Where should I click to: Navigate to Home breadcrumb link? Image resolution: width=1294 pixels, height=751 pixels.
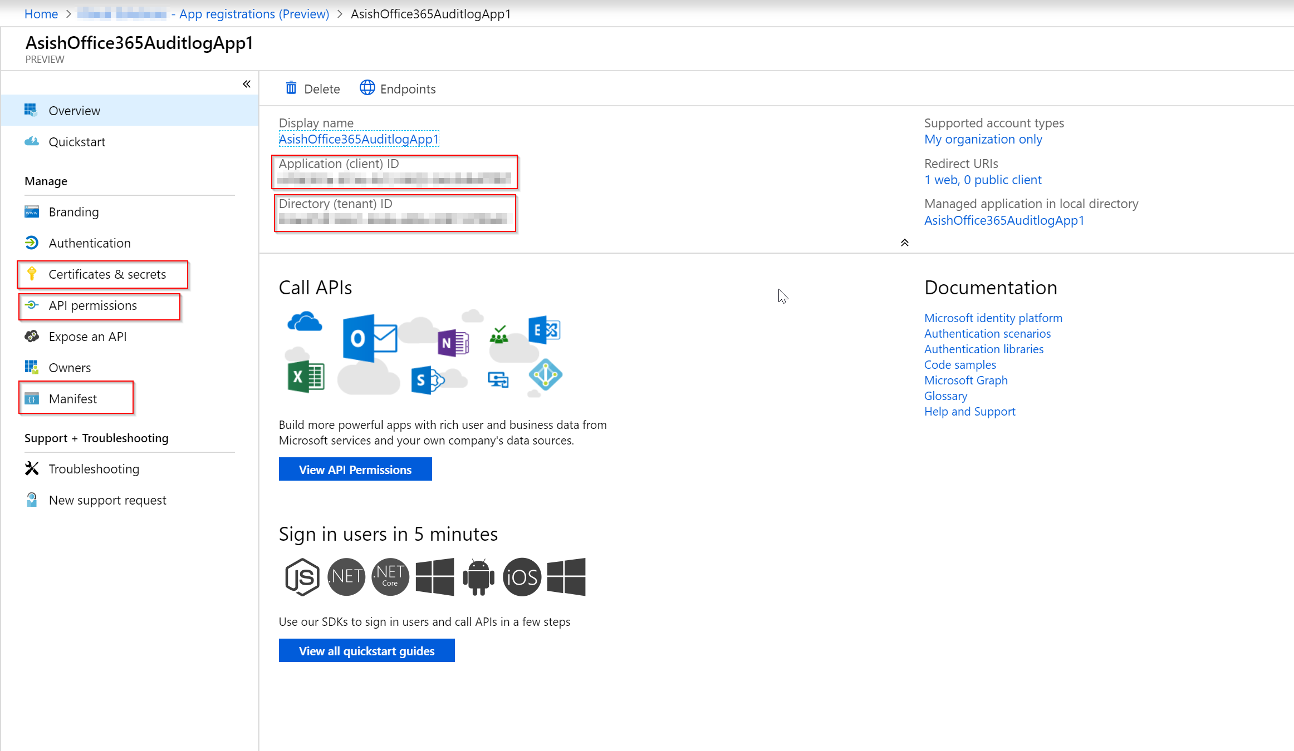tap(41, 14)
